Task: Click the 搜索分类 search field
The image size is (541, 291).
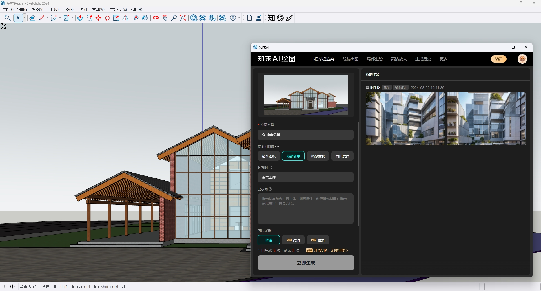Action: click(x=305, y=135)
